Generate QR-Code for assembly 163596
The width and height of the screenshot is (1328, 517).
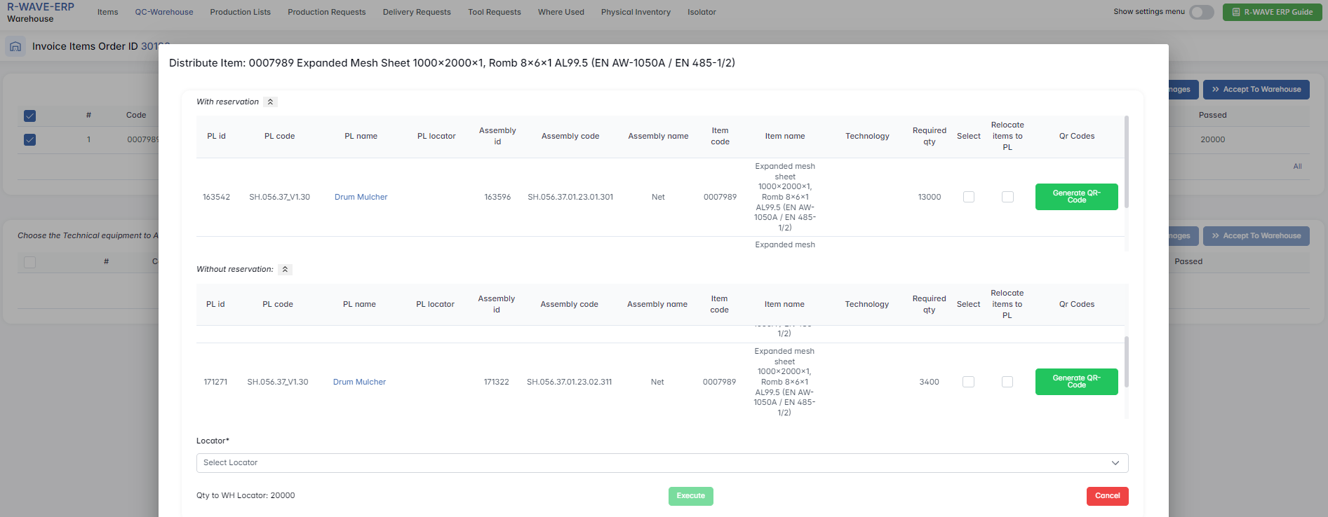point(1076,197)
